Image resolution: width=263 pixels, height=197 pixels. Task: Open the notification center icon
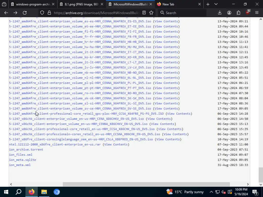pos(255,192)
